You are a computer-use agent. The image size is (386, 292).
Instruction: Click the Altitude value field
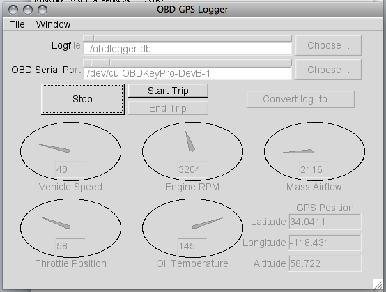(x=325, y=263)
